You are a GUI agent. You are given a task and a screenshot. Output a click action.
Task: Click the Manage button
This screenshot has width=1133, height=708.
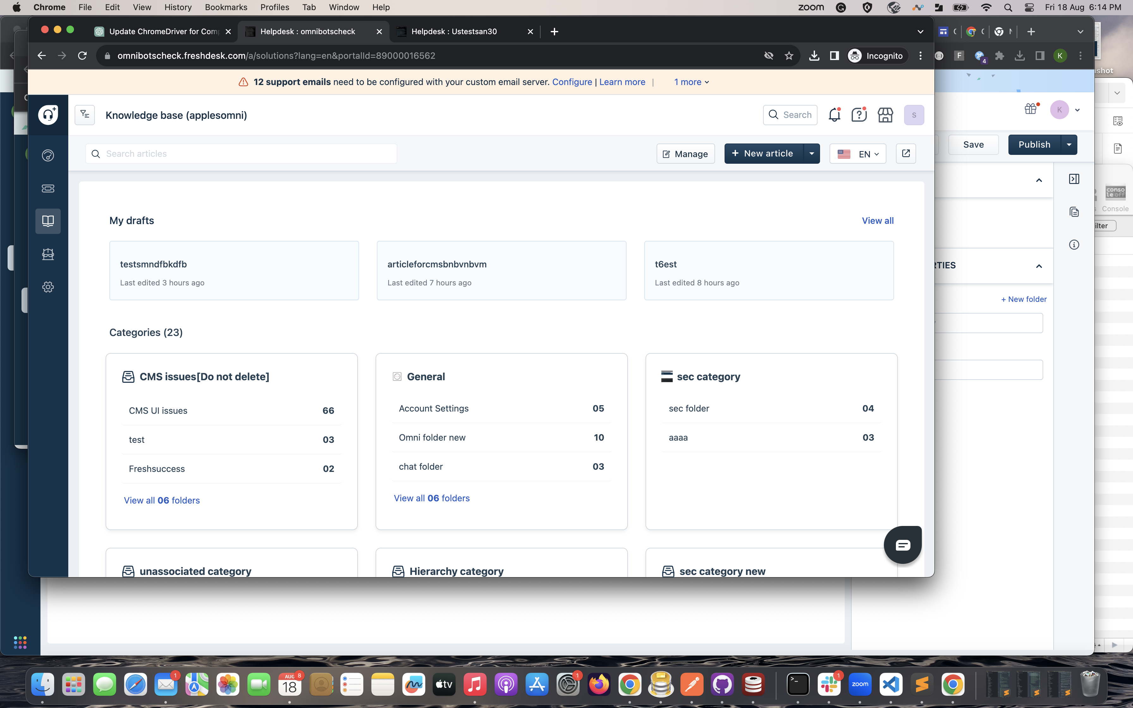pos(685,154)
